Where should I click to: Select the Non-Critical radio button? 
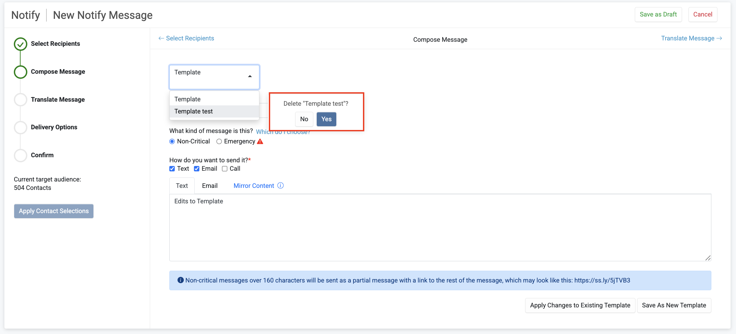point(172,141)
